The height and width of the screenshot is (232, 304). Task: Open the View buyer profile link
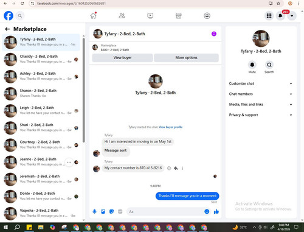coord(170,127)
